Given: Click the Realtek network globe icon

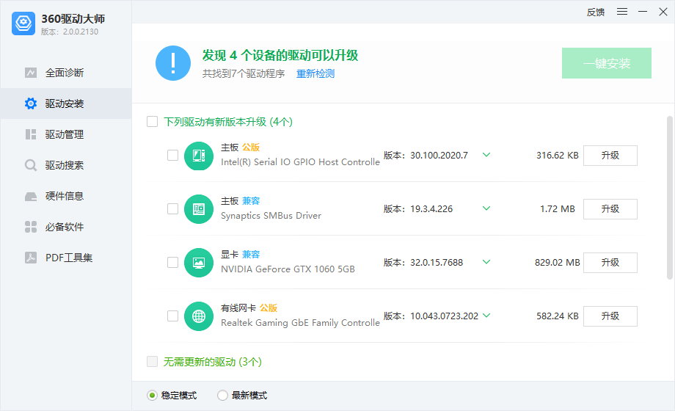Looking at the screenshot, I should click(199, 316).
